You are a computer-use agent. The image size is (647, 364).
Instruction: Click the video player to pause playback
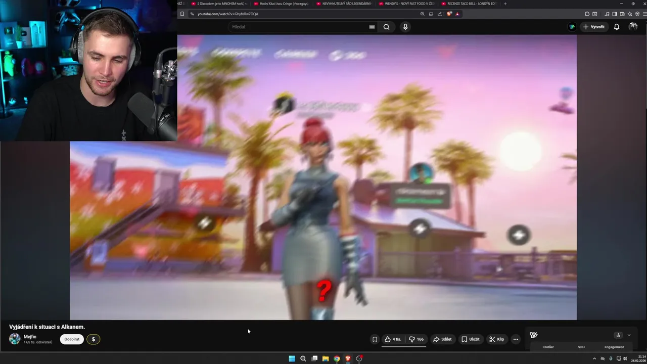[x=323, y=177]
